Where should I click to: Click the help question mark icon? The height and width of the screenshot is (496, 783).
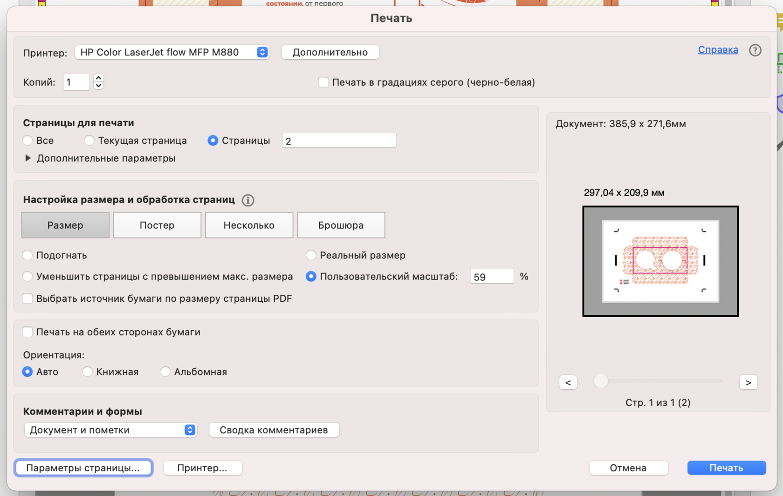[x=755, y=50]
